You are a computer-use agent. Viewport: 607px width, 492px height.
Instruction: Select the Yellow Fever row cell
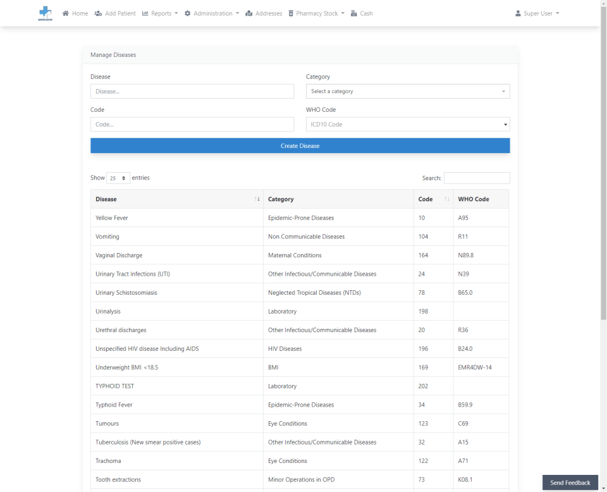point(177,218)
